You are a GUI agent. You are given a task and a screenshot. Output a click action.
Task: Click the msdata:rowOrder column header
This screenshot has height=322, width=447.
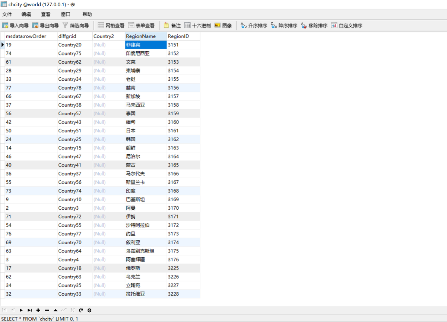pos(31,36)
